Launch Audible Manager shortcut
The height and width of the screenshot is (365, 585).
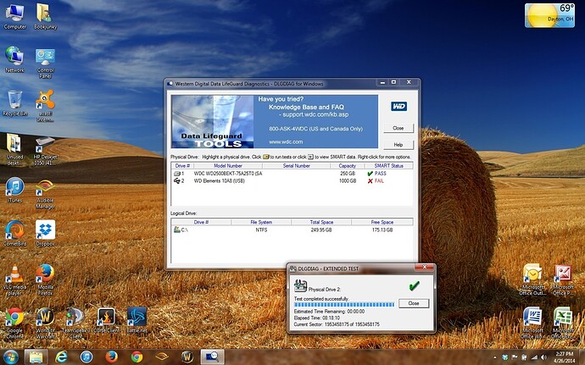click(45, 194)
